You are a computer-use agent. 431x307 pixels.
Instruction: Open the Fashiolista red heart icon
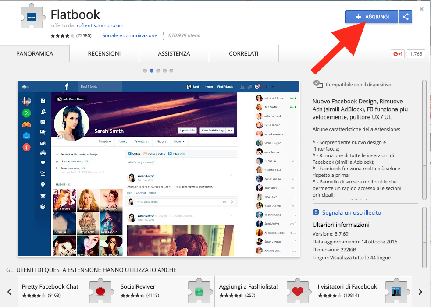pos(297,291)
